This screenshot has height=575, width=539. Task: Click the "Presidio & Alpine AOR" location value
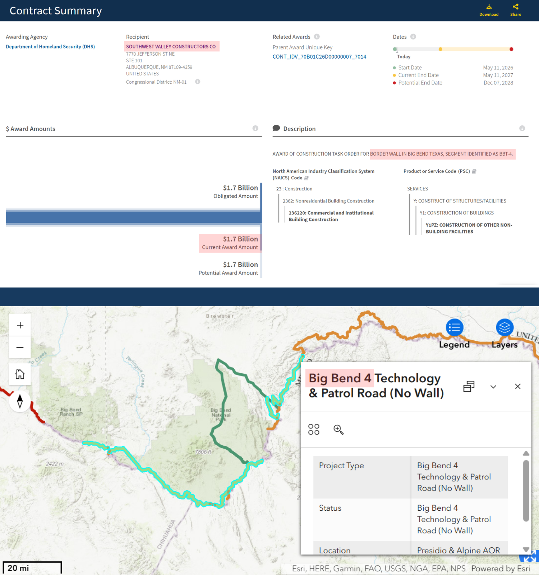pos(459,550)
